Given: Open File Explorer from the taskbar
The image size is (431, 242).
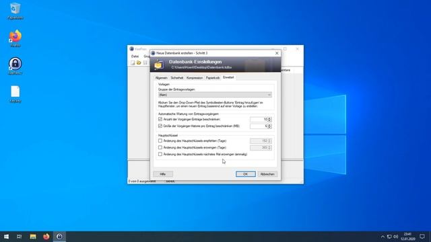Looking at the screenshot, I should 33,237.
